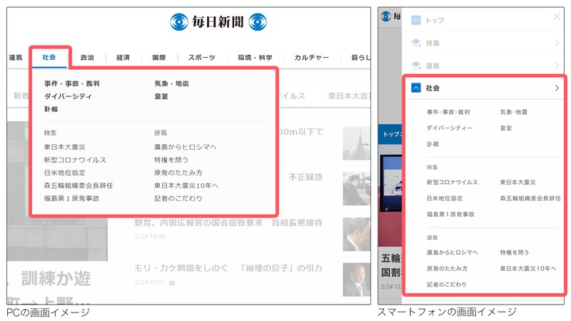The image size is (571, 321).
Task: Click the lock icon after 2/24 02:01
Action: click(172, 282)
